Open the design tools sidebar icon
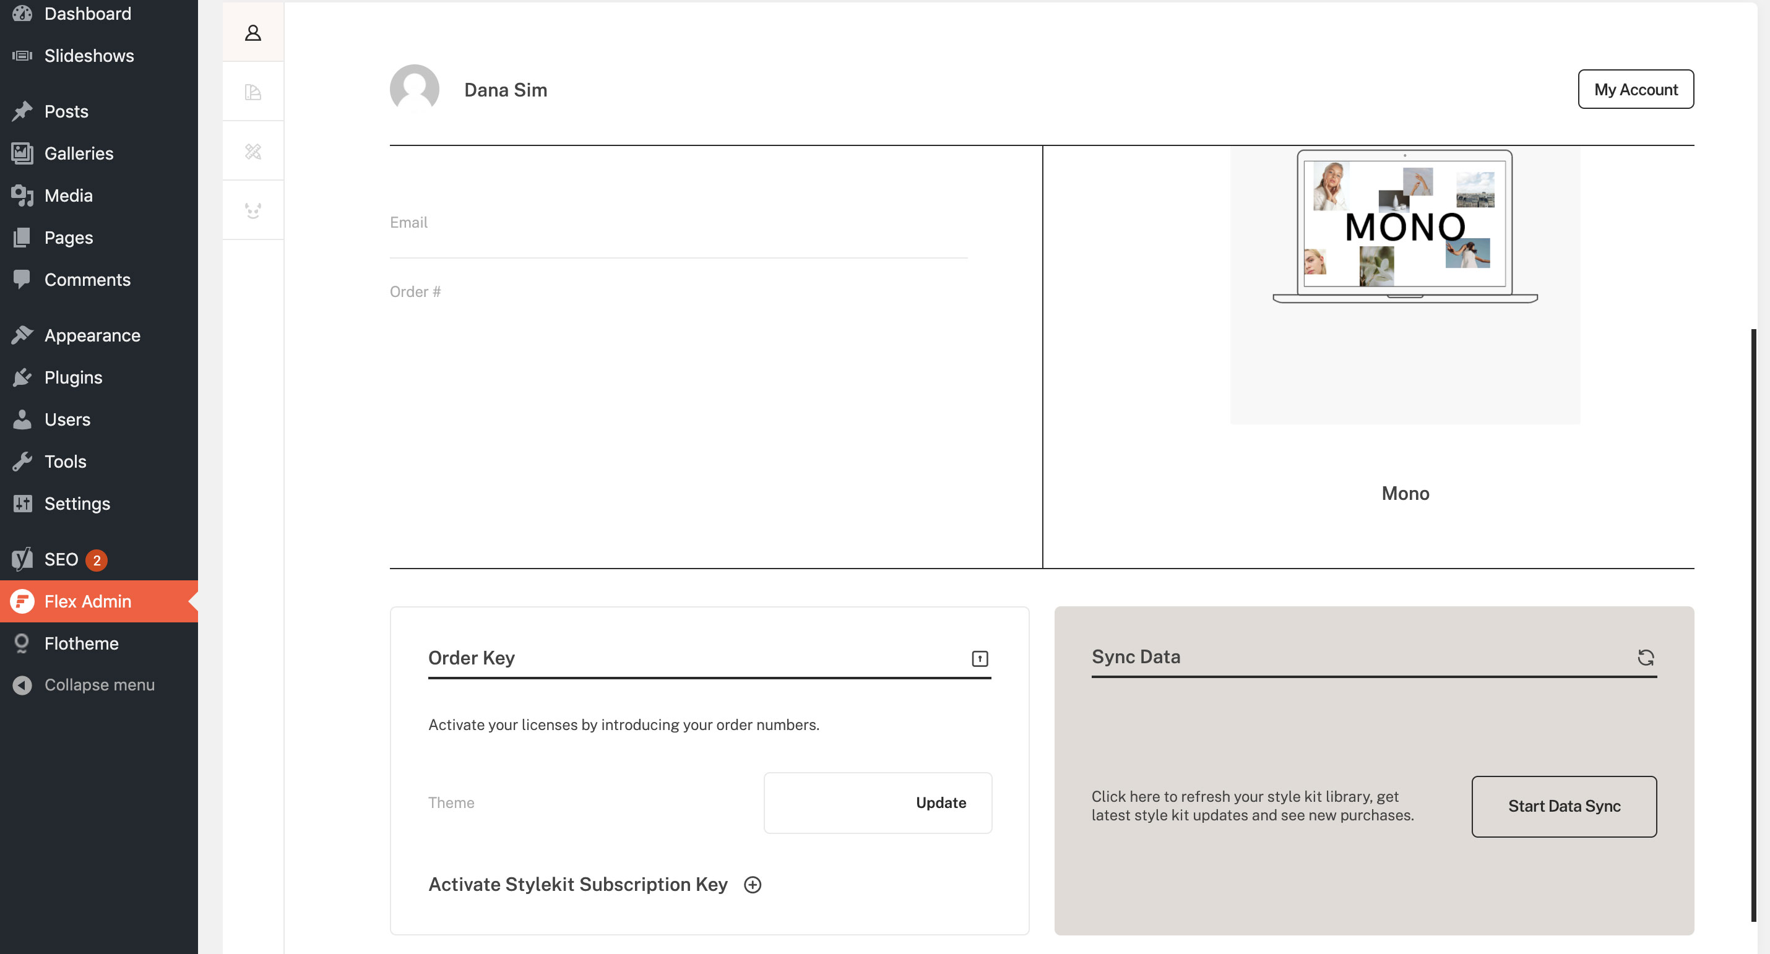Screen dimensions: 1770x954 253,151
